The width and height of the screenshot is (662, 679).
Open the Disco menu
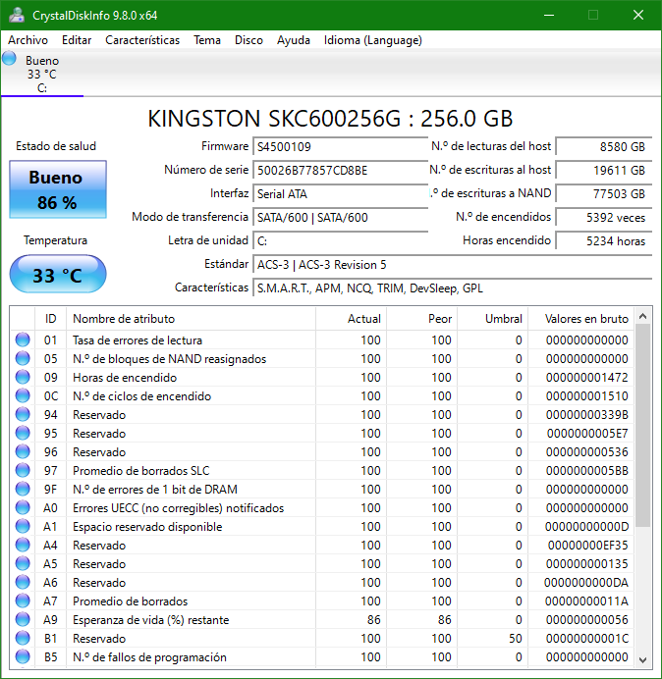(x=248, y=40)
